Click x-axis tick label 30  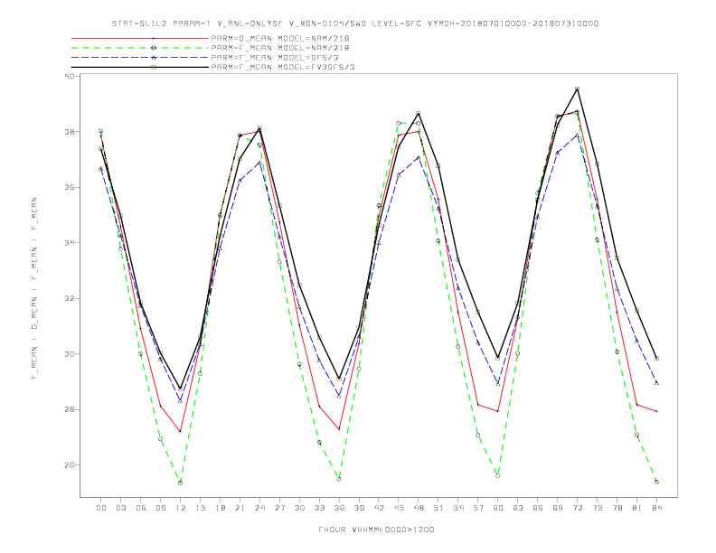(x=299, y=508)
